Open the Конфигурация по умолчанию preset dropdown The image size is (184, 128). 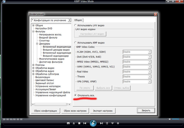coord(70,20)
